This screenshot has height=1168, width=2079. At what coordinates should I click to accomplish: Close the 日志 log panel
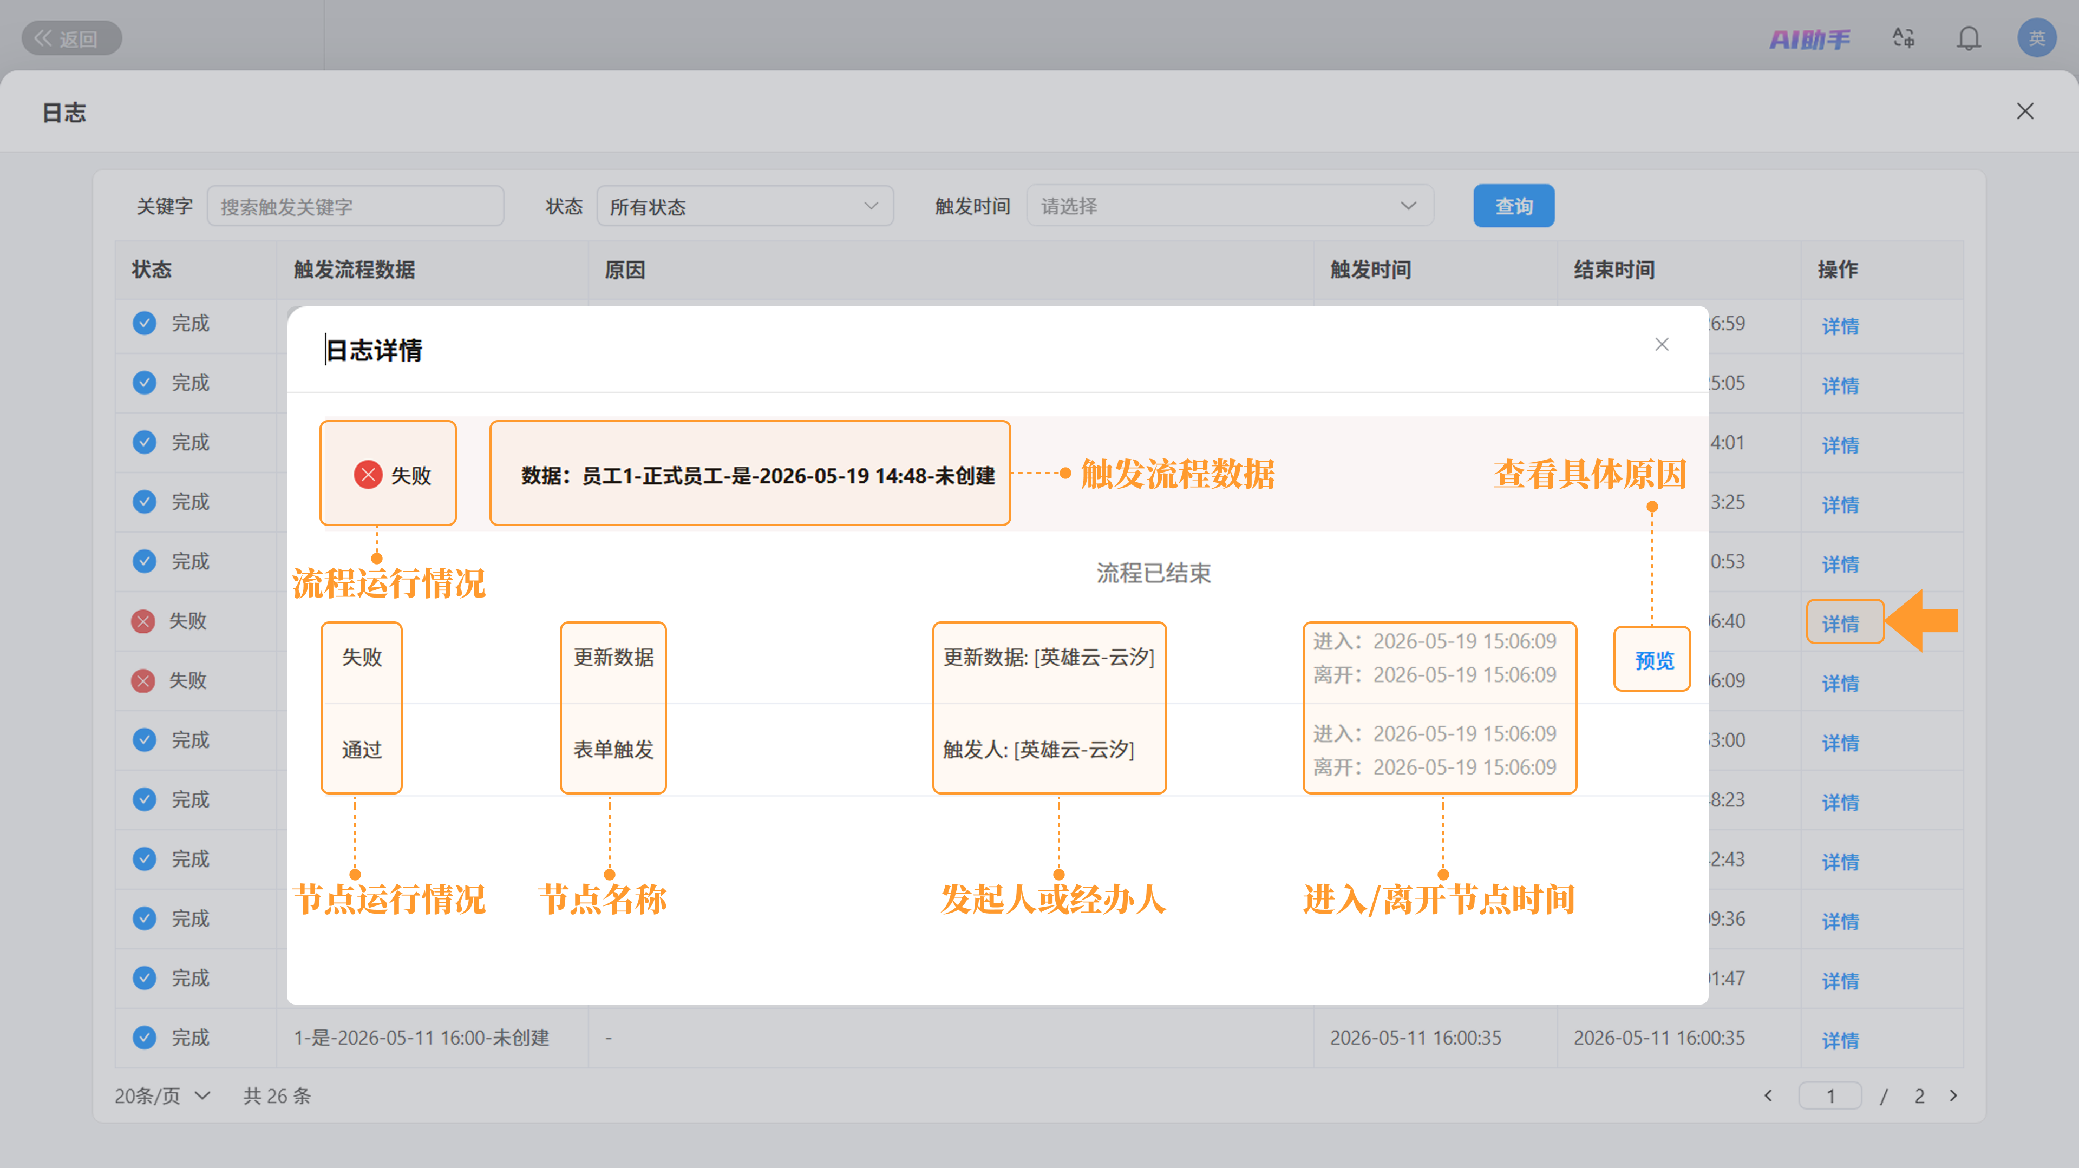(2024, 111)
